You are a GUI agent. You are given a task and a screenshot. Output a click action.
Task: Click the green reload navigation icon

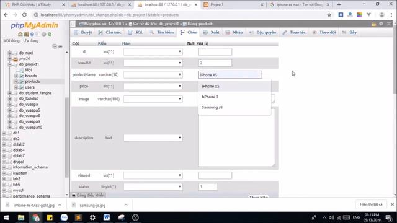tap(50, 34)
